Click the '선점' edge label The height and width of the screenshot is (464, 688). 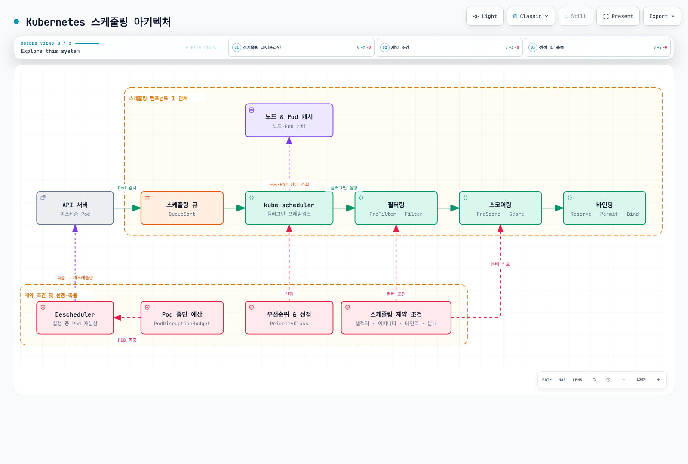[289, 294]
